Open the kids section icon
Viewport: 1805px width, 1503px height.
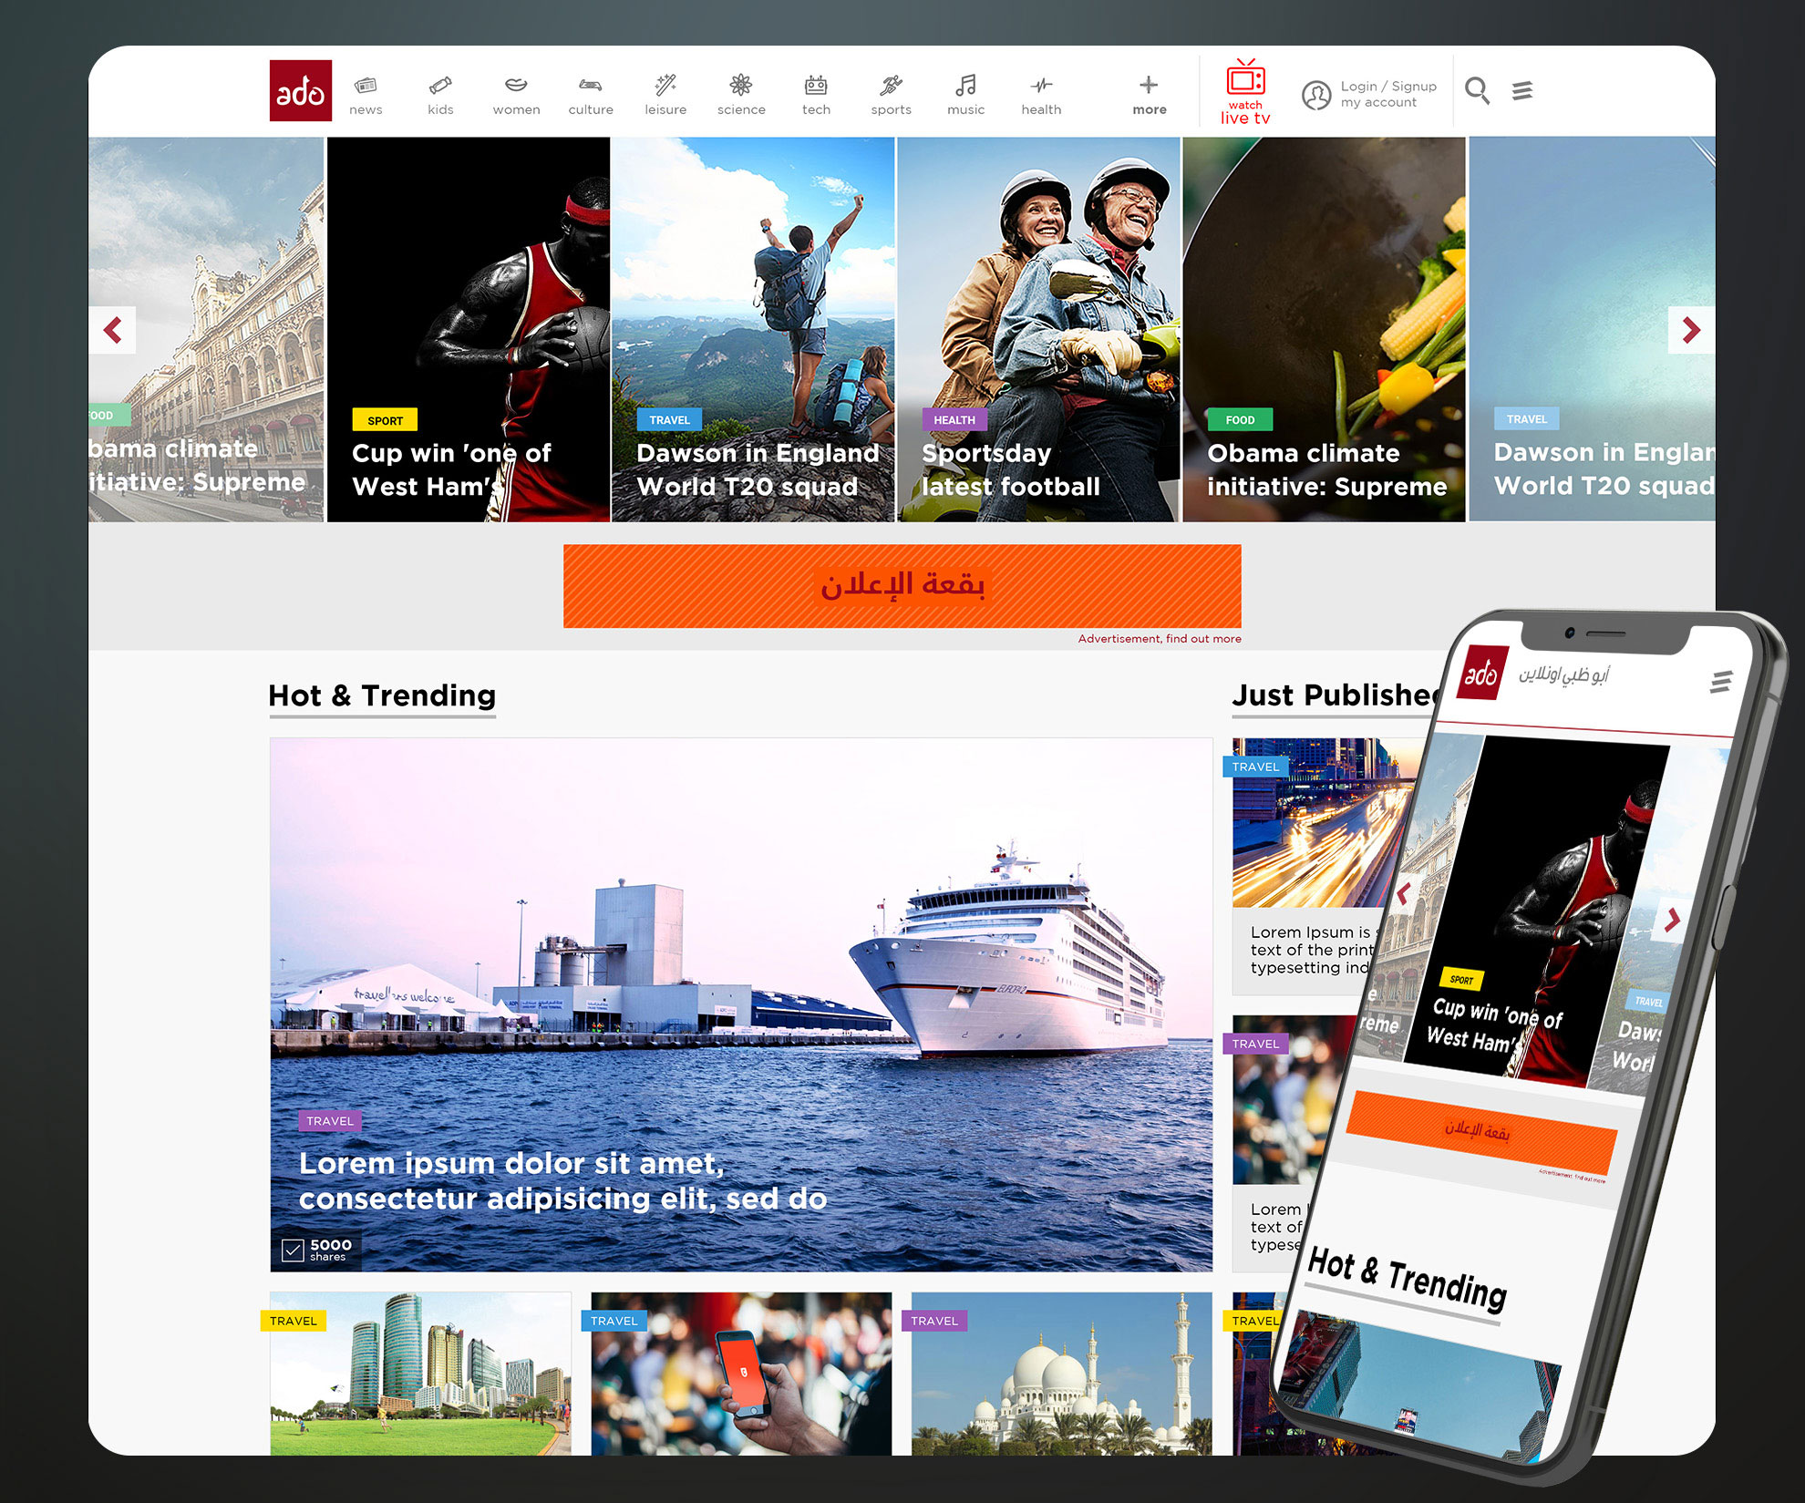[440, 86]
